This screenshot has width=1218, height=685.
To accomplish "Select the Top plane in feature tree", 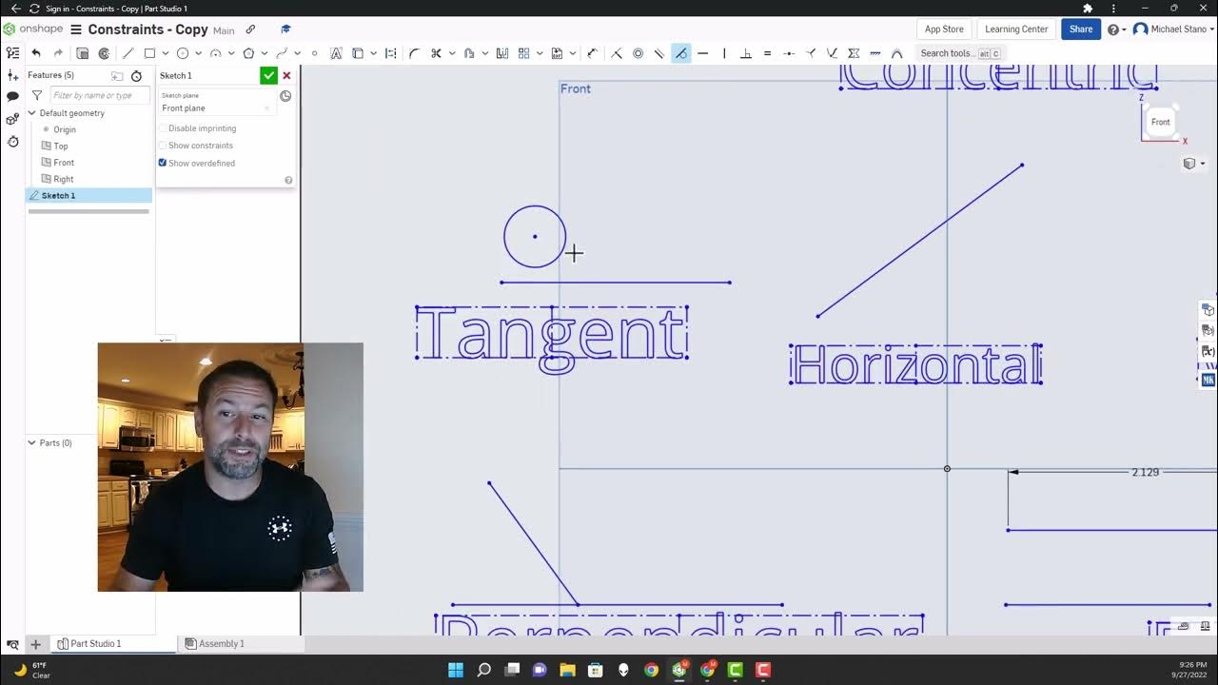I will coord(61,146).
